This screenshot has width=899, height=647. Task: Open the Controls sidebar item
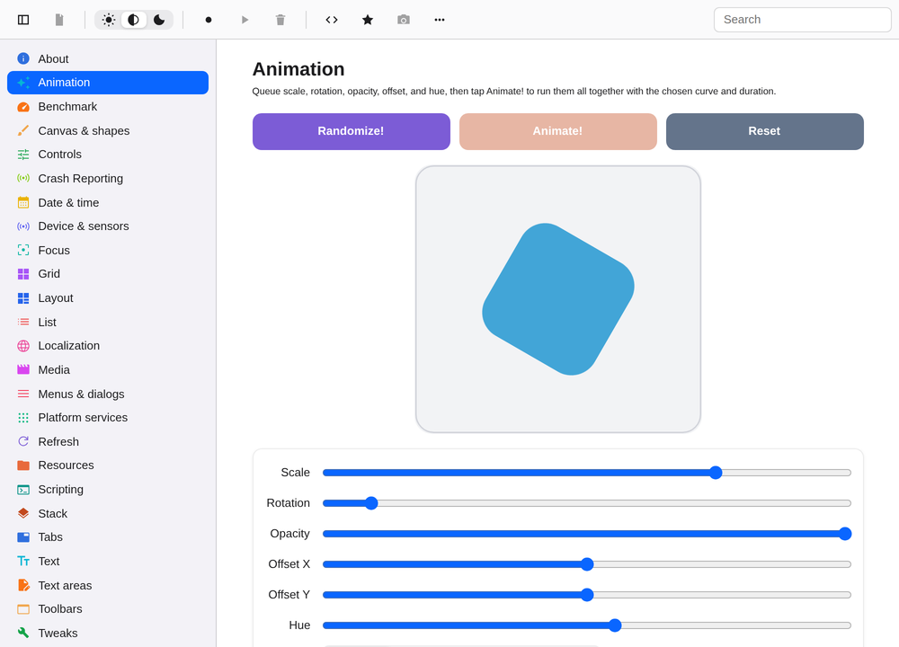[x=108, y=155]
